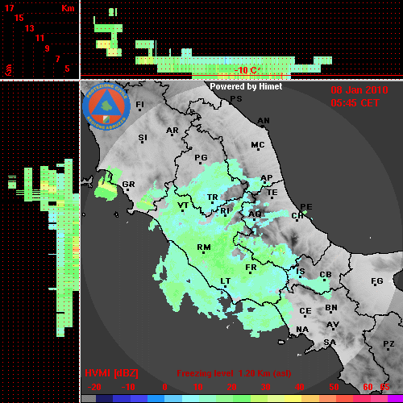Viewport: 403px width, 403px height.
Task: Click the BN city label on map
Action: point(331,307)
